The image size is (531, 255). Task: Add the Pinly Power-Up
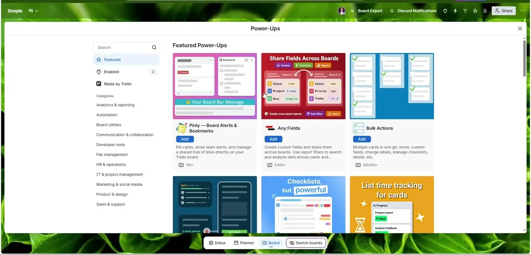tap(185, 139)
